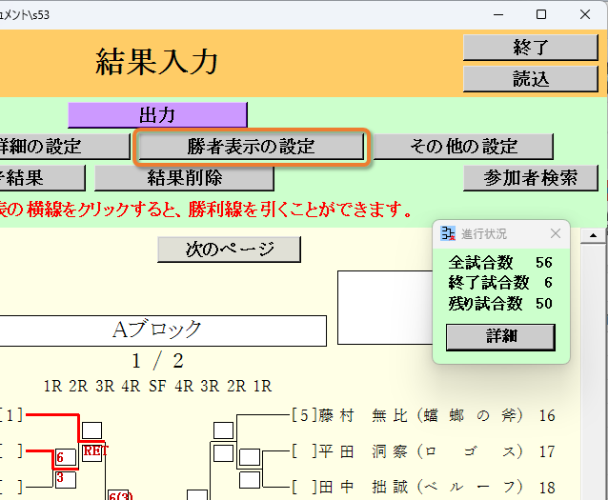Viewport: 608px width, 500px height.
Task: Click horizontal line left of 藤村 無比
Action: pos(264,415)
